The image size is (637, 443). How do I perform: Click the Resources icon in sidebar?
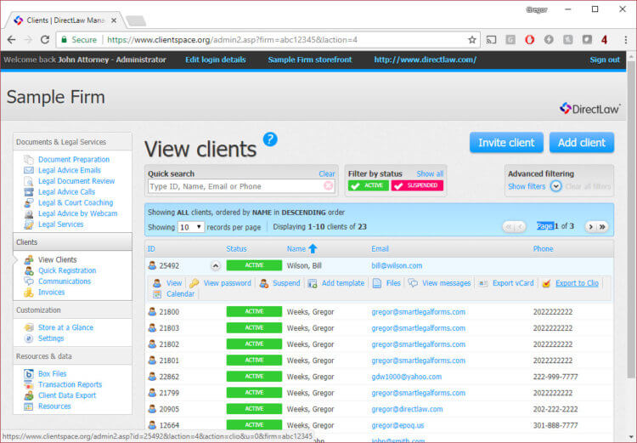[x=28, y=406]
